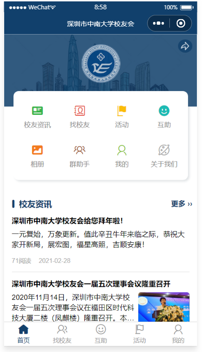202x352 pixels.
Task: Switch to the 我的 bottom tab
Action: coord(178,334)
